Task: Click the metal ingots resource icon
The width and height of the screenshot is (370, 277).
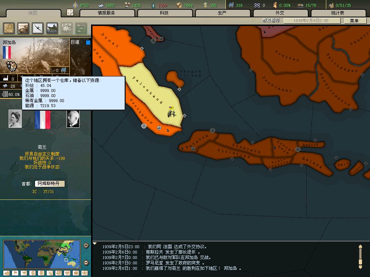Action: [101, 5]
